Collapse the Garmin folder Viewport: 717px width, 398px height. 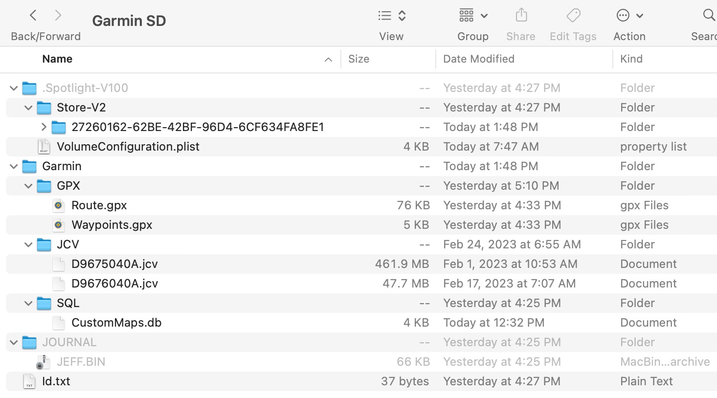(14, 167)
